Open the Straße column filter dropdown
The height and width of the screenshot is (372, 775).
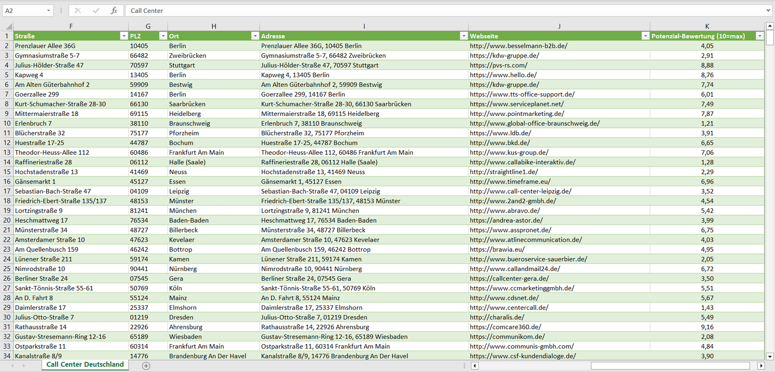click(123, 36)
